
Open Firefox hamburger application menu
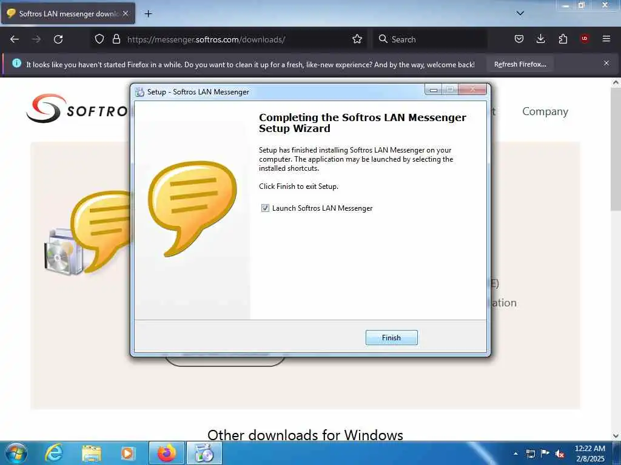point(606,39)
